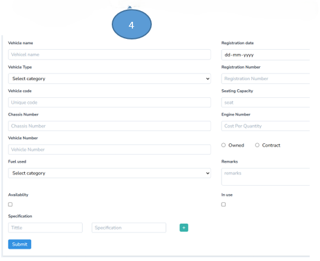Focus the Vehicle Number input field

click(109, 149)
